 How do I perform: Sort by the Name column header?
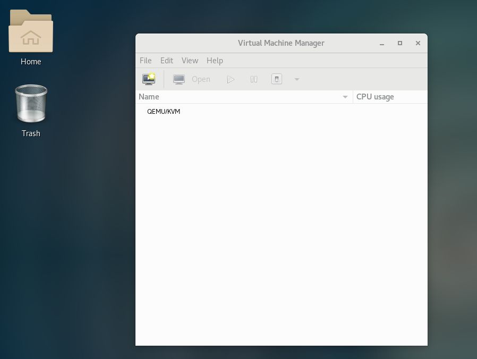pyautogui.click(x=244, y=97)
